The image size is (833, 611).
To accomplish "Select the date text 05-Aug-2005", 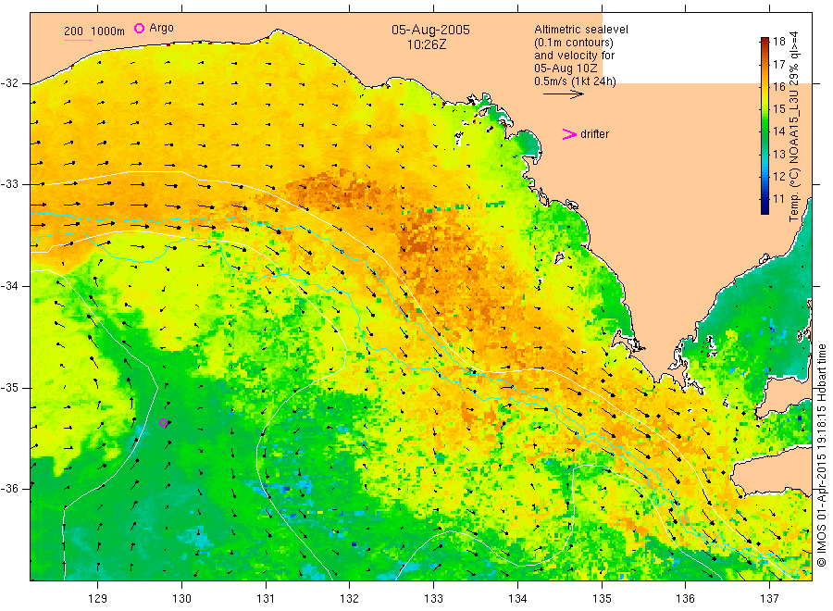I will coord(430,30).
